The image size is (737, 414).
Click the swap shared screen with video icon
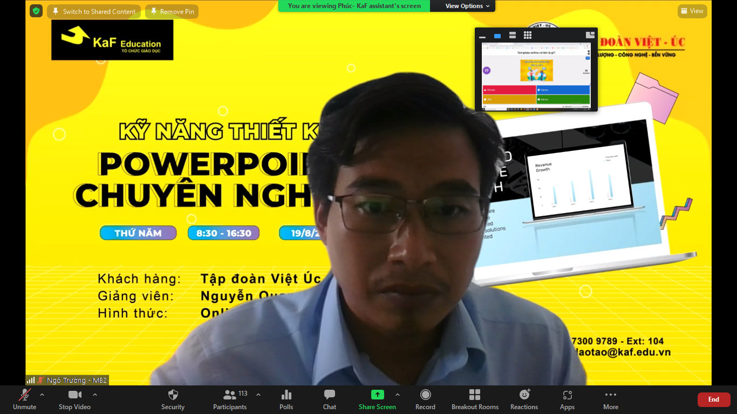point(590,35)
